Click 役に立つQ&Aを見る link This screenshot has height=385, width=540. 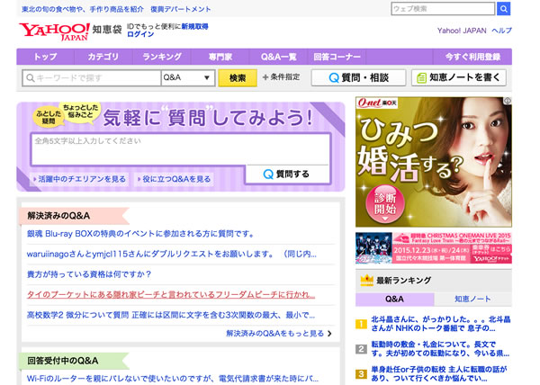coord(175,179)
